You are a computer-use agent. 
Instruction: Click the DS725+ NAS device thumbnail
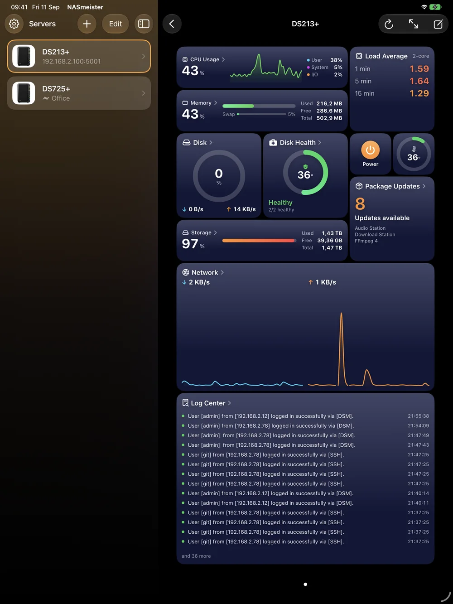point(24,93)
